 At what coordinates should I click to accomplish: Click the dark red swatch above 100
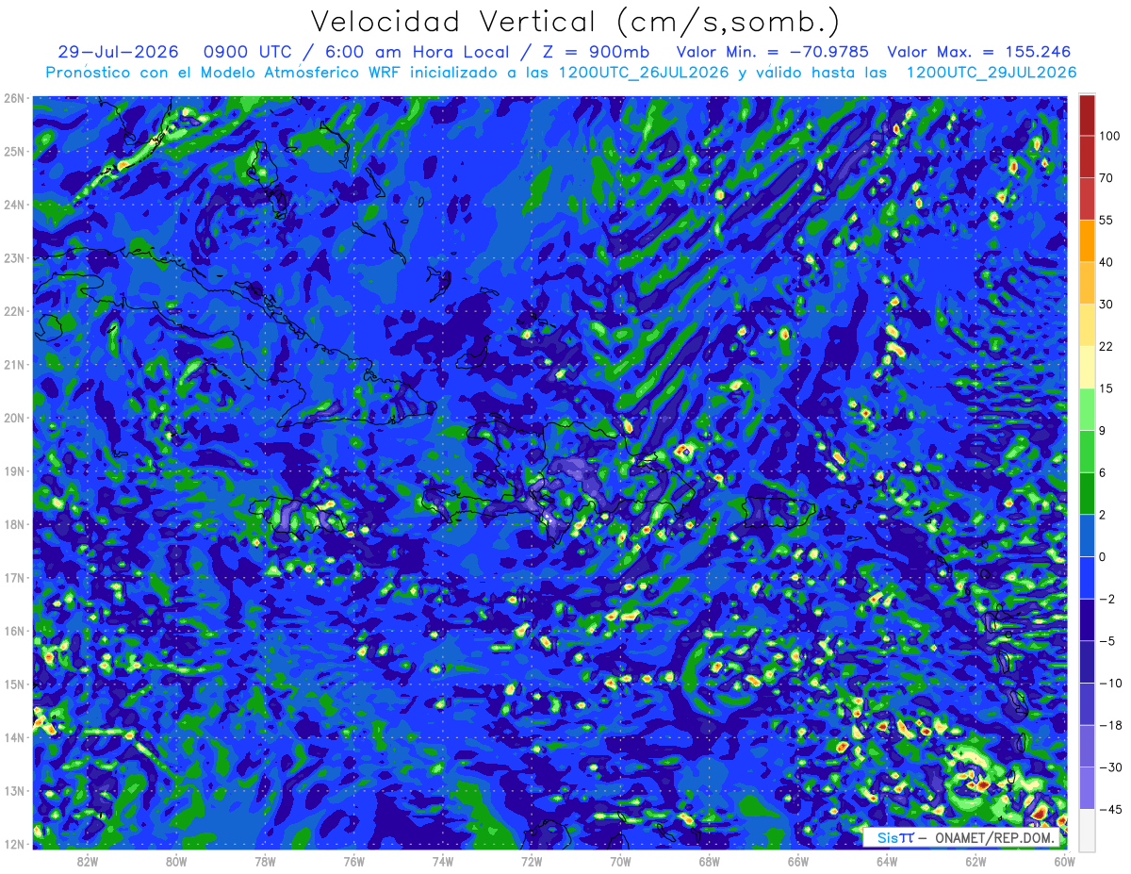1087,115
